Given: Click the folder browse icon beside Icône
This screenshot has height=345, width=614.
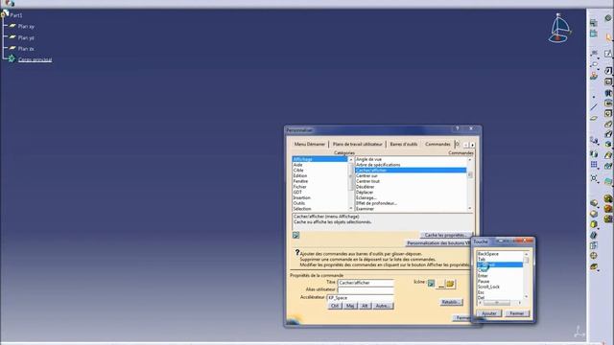Looking at the screenshot, I should click(x=450, y=284).
